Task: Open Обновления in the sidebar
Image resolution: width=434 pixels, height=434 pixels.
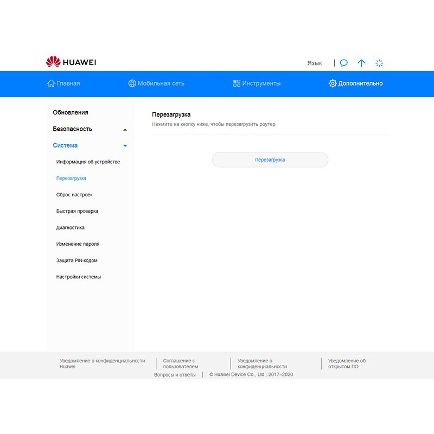Action: click(71, 112)
